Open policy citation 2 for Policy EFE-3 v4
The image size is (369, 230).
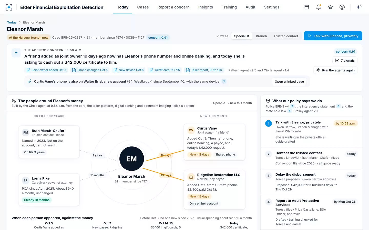pos(292,106)
